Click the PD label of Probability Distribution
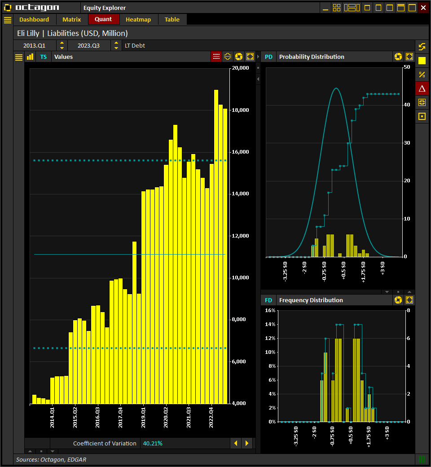 pyautogui.click(x=268, y=57)
